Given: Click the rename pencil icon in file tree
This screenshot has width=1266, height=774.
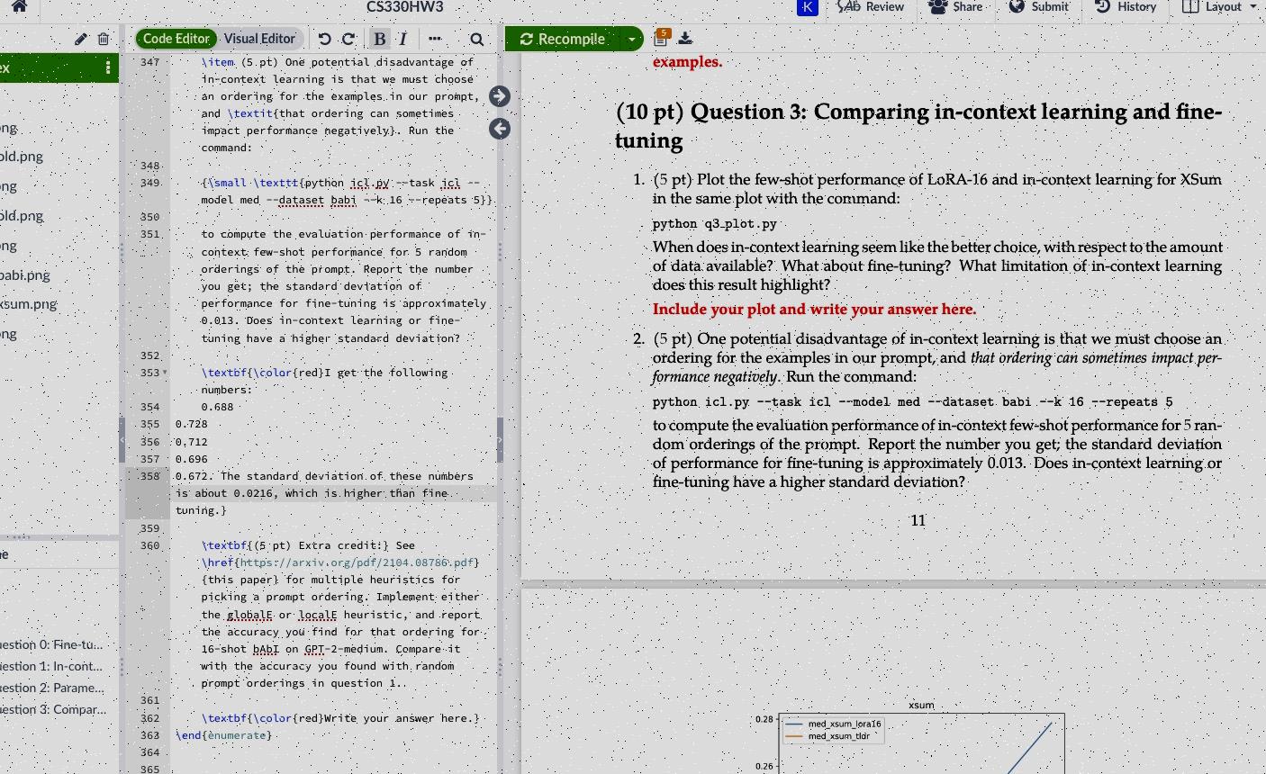Looking at the screenshot, I should pyautogui.click(x=81, y=39).
